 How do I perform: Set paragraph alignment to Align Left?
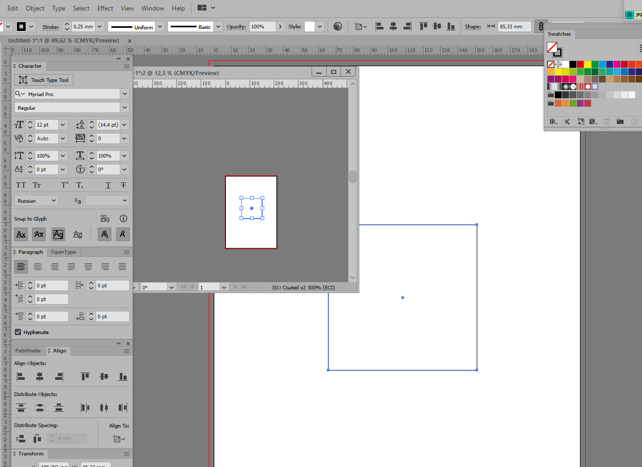click(21, 267)
